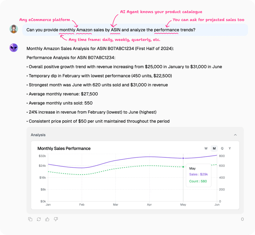Click the 0 counter at bottom right
This screenshot has width=255, height=235.
click(242, 219)
